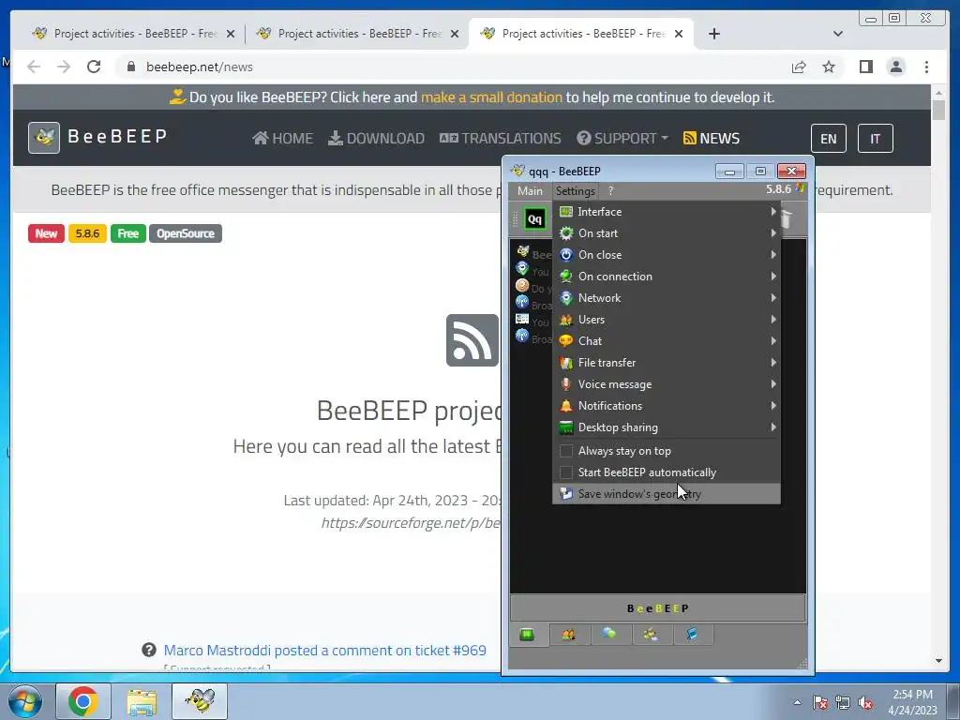960x720 pixels.
Task: Close the open Settings menu via its title
Action: tap(575, 191)
